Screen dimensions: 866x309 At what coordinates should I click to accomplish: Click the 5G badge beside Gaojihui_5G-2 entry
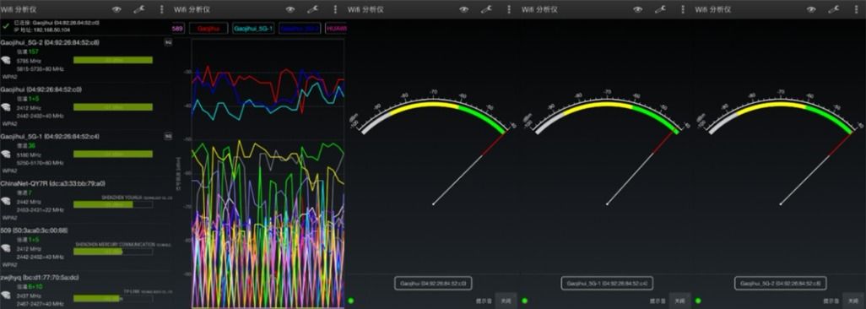click(x=169, y=42)
